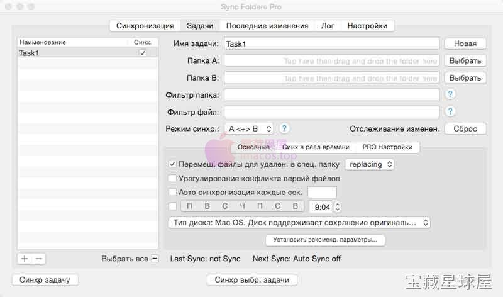Toggle last В (Sunday) day button
The image size is (503, 297).
[x=295, y=206]
